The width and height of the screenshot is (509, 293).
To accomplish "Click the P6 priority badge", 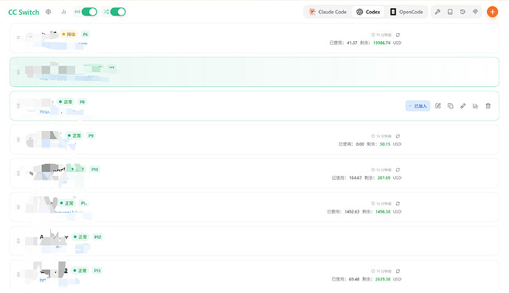I will 86,34.
